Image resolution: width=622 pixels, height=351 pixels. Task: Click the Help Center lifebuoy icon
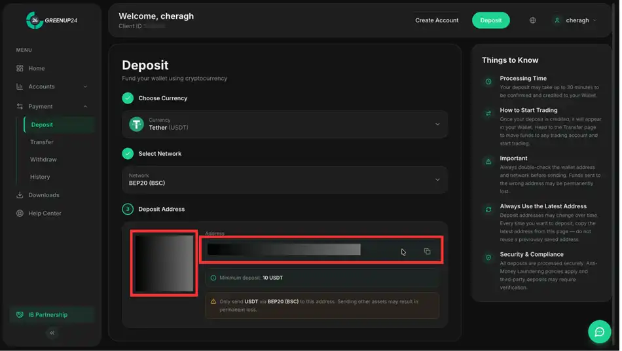[x=20, y=213]
